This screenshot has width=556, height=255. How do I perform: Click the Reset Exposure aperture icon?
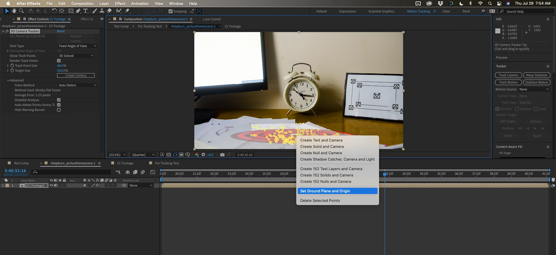[203, 155]
